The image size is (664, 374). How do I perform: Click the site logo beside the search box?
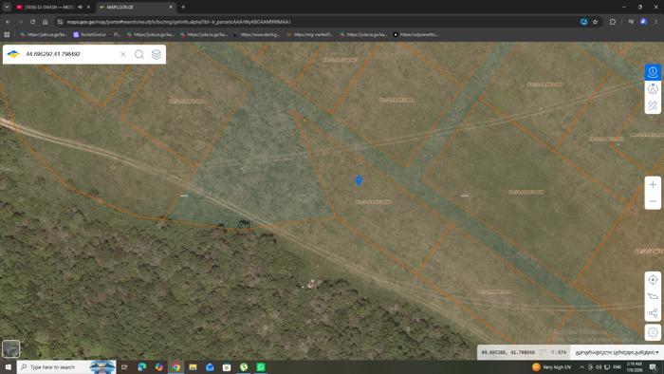point(13,54)
